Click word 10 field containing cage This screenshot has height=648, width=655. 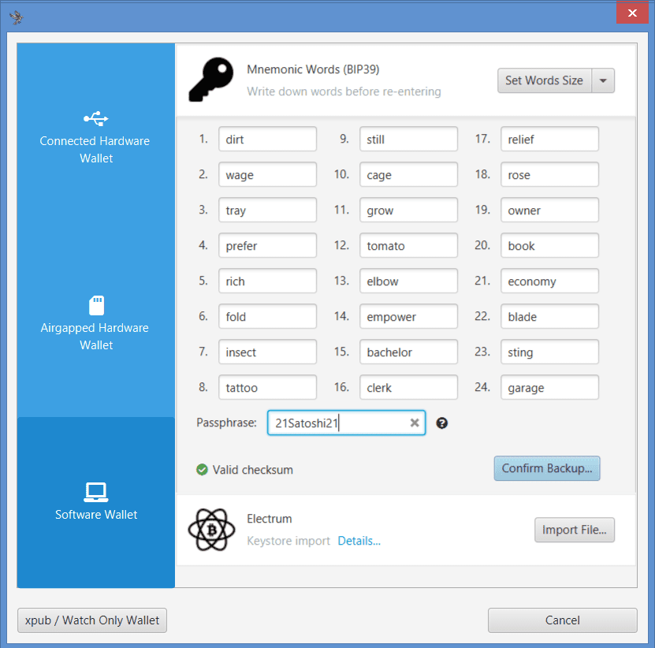[408, 175]
